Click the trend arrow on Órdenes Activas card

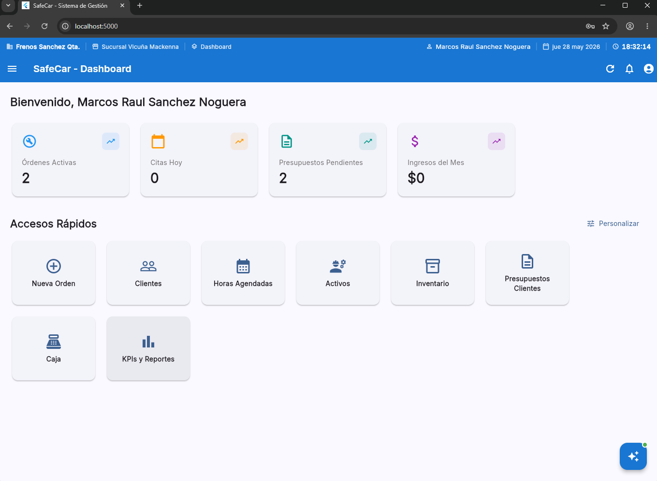pos(111,141)
